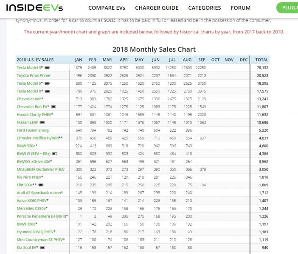Go to the Forum page

coord(241,8)
